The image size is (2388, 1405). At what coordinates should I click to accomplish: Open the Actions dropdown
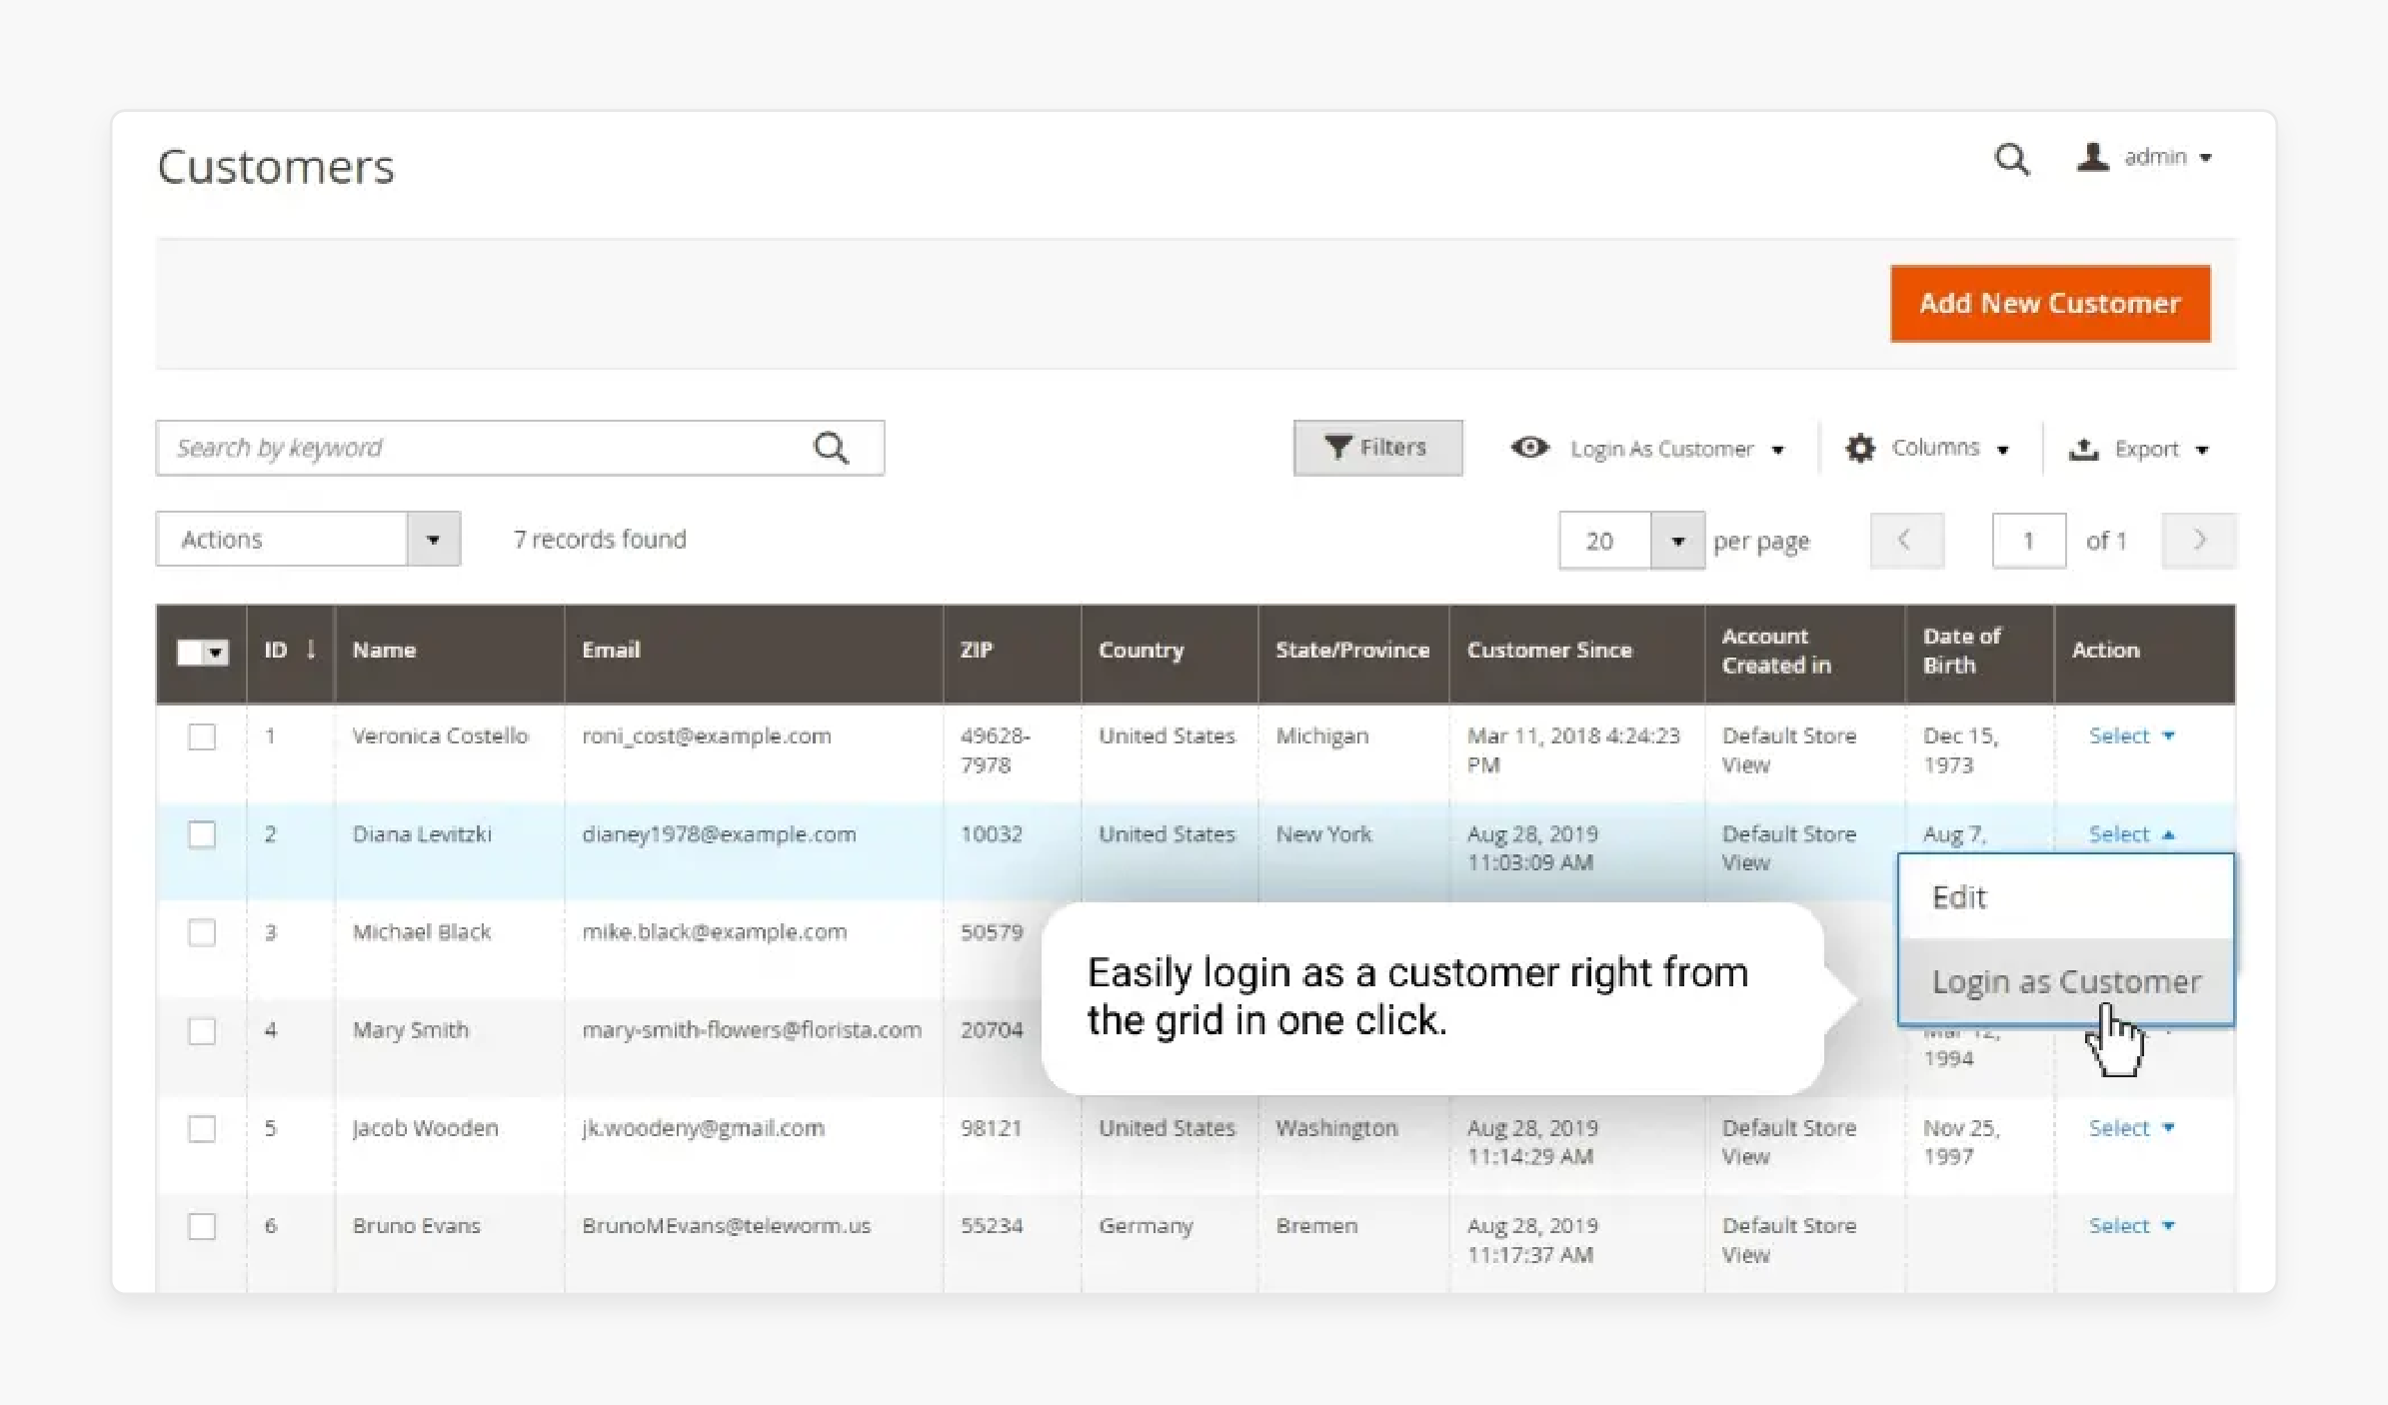tap(308, 540)
